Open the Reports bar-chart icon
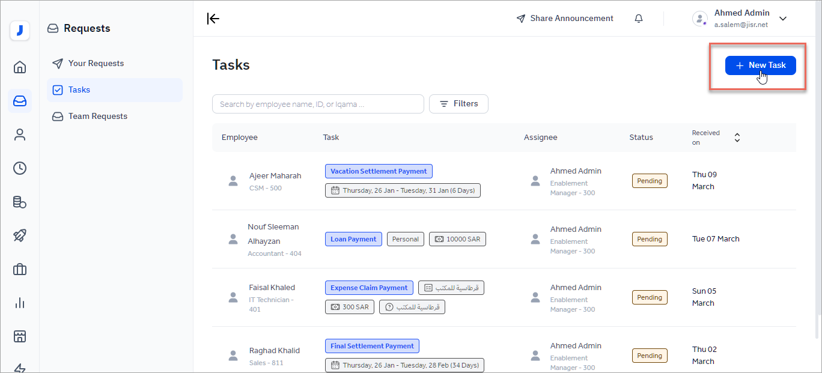Screen dimensions: 822x373 [x=20, y=303]
